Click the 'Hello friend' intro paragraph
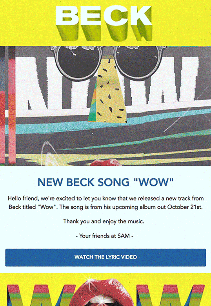 click(x=105, y=203)
